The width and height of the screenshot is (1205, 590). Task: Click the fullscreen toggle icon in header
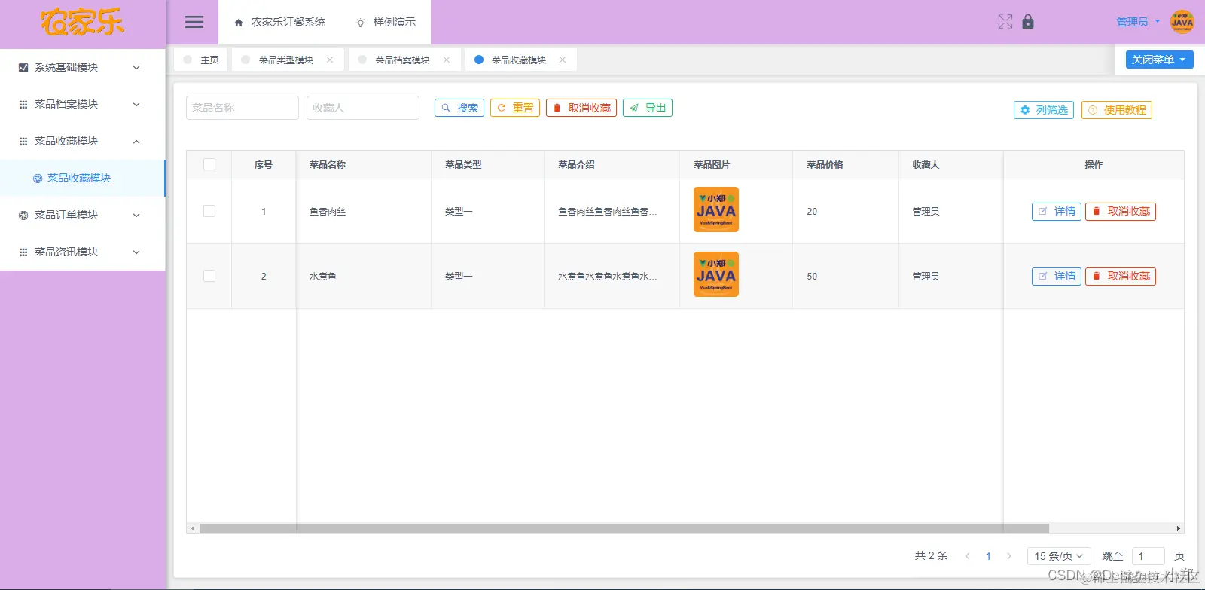point(1005,22)
